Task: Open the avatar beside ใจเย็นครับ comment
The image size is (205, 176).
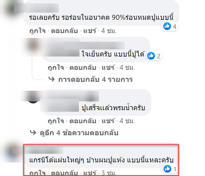Action: point(34,45)
